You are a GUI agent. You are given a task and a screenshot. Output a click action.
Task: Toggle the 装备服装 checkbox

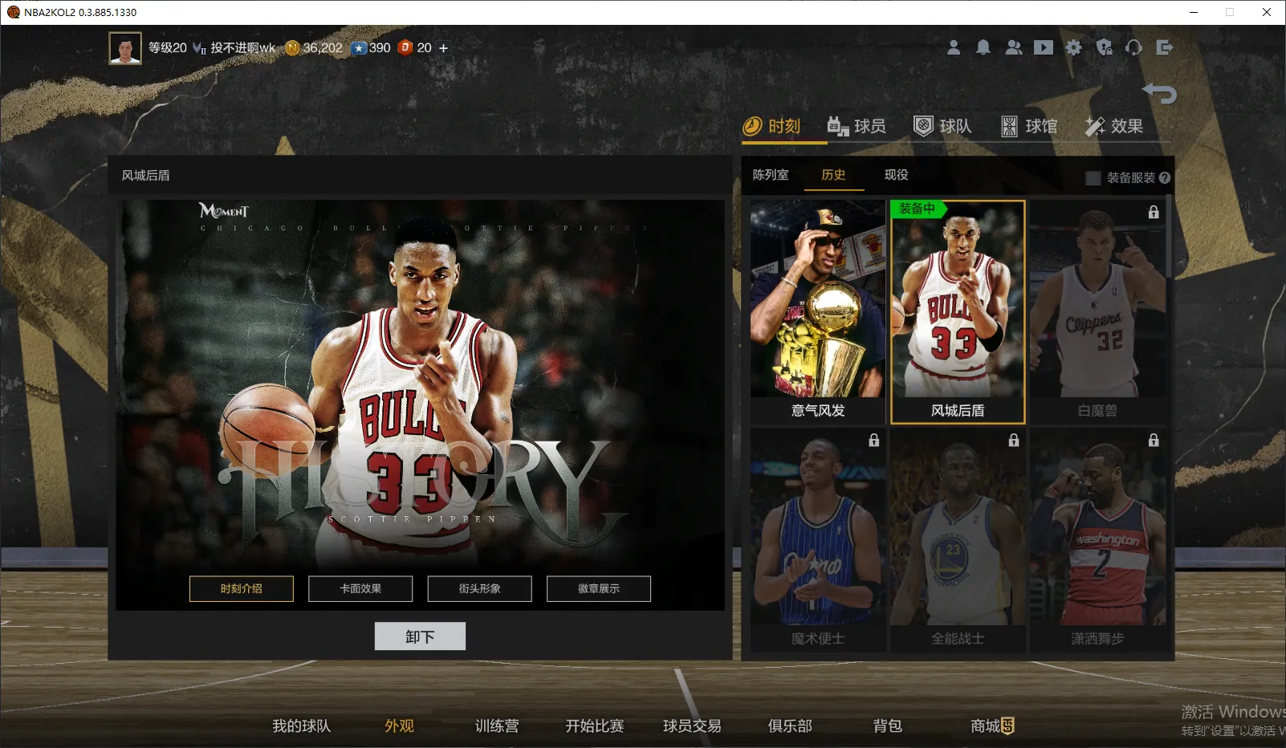tap(1093, 177)
